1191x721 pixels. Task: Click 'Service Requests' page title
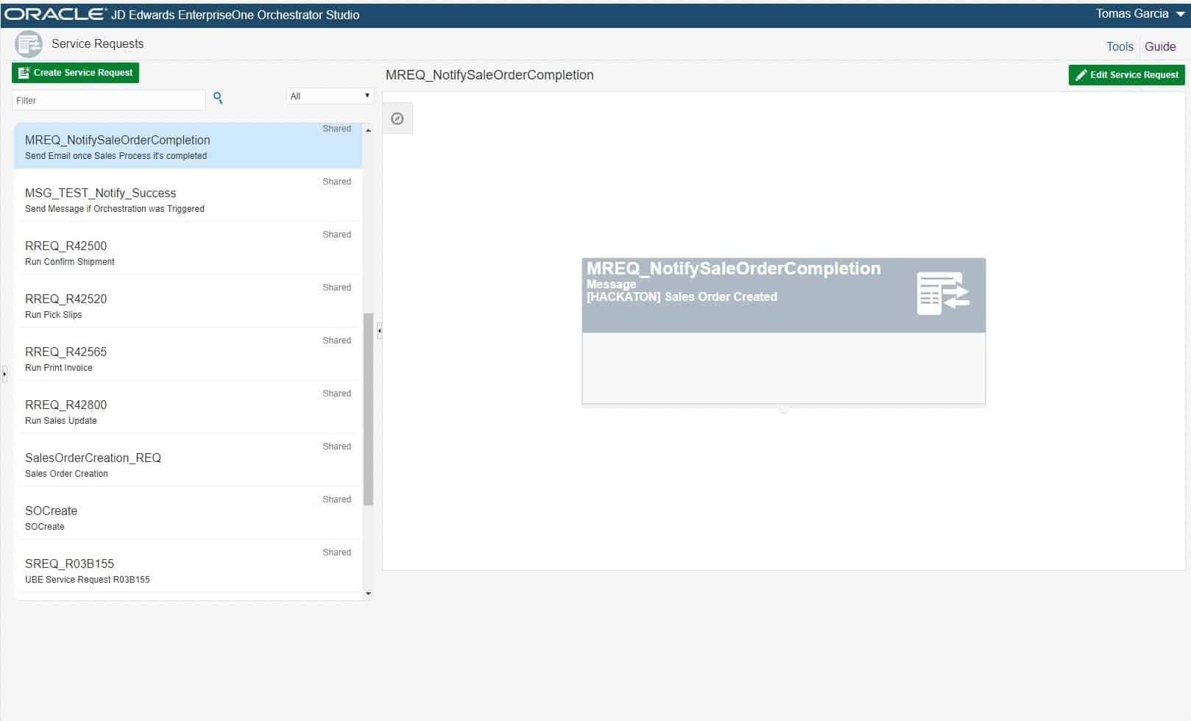(97, 44)
